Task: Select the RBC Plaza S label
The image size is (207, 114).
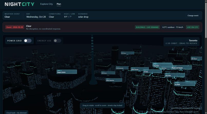Action: pyautogui.click(x=196, y=58)
